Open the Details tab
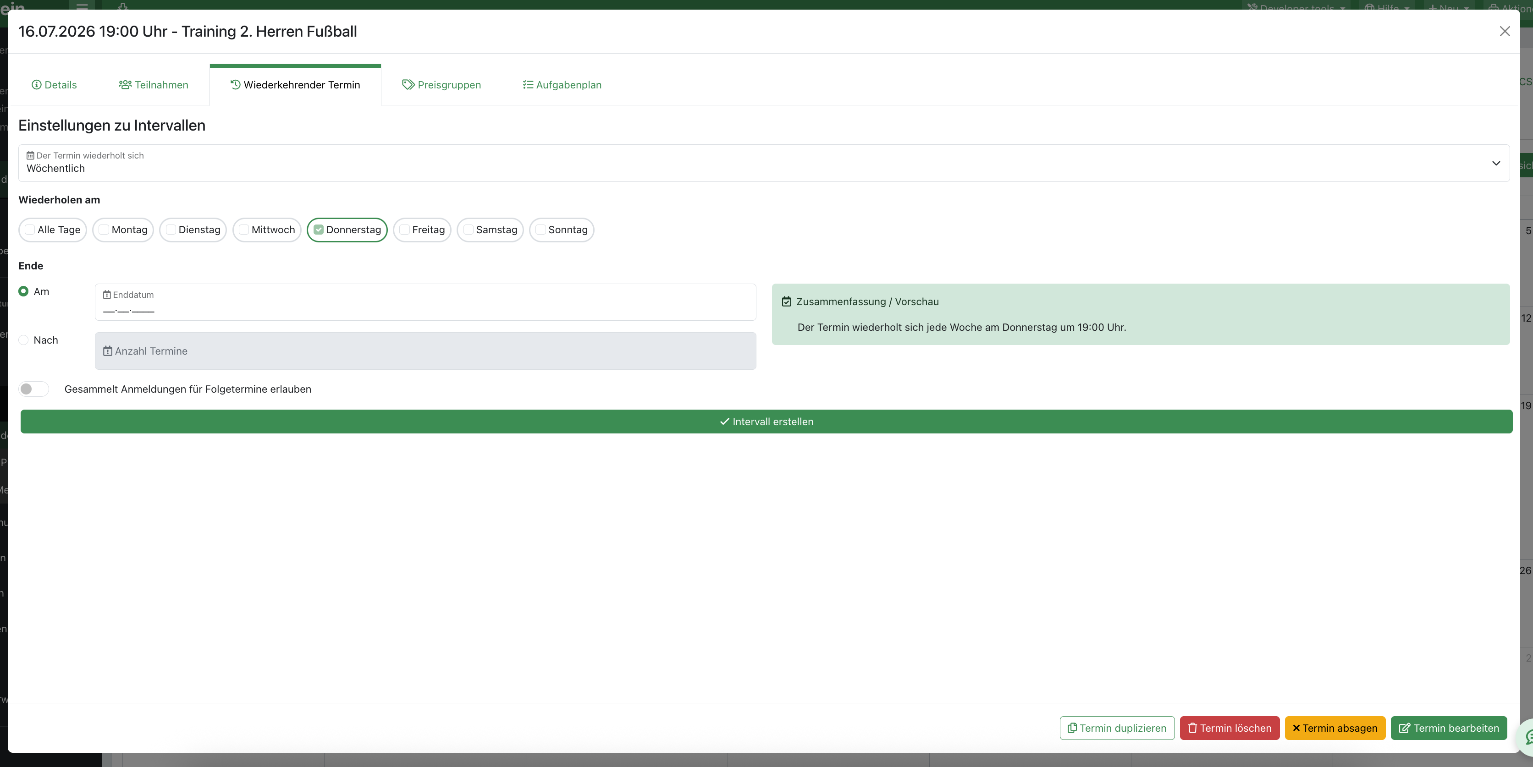 [54, 85]
